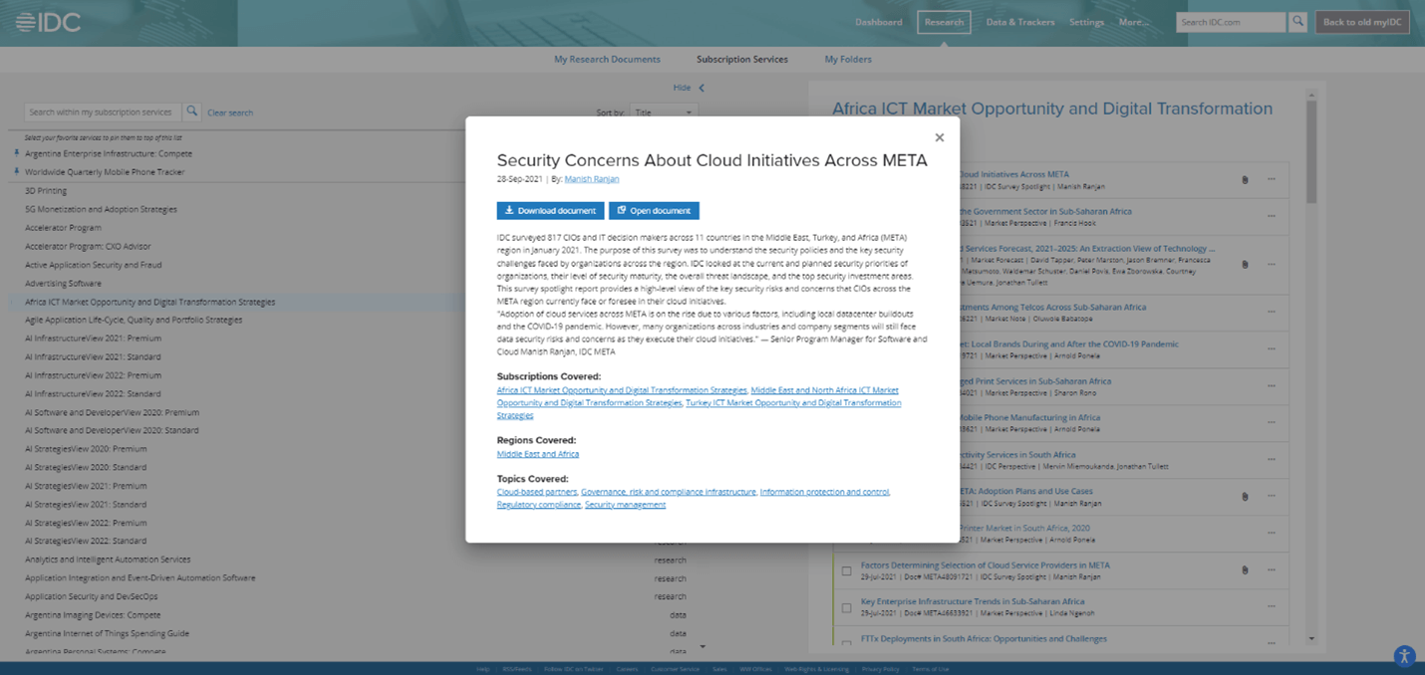Open ellipsis menu for Local Brands COVID-19 Pandemic row
This screenshot has width=1425, height=675.
pos(1272,348)
